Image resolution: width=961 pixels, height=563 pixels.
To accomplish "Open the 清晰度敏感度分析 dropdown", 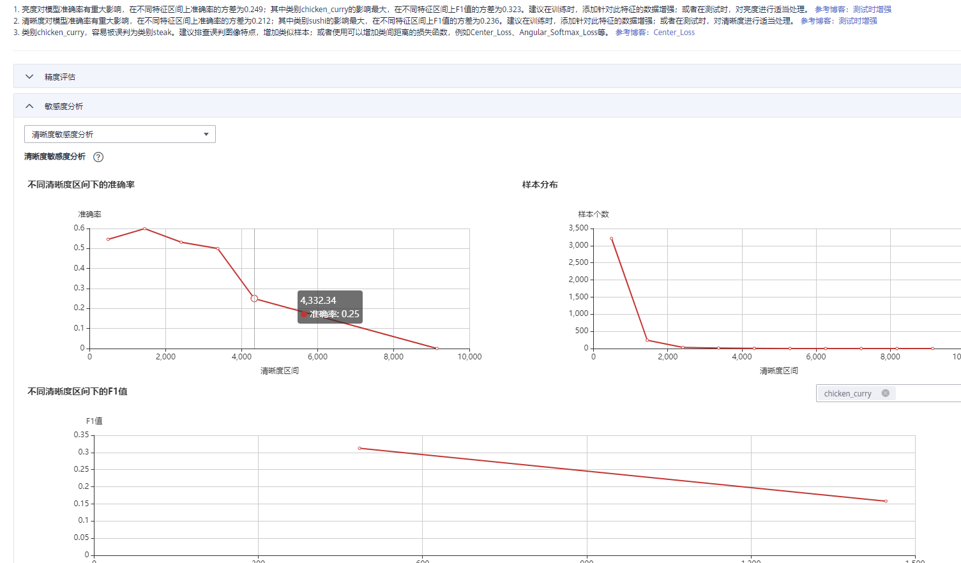I will (120, 134).
